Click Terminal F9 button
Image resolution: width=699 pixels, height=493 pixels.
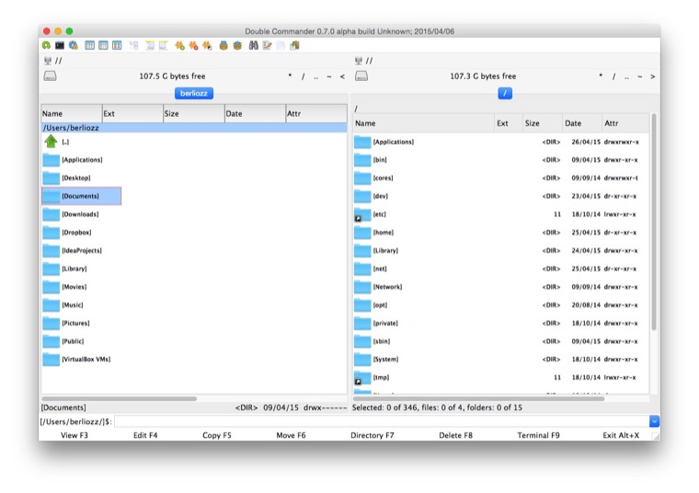pos(538,435)
